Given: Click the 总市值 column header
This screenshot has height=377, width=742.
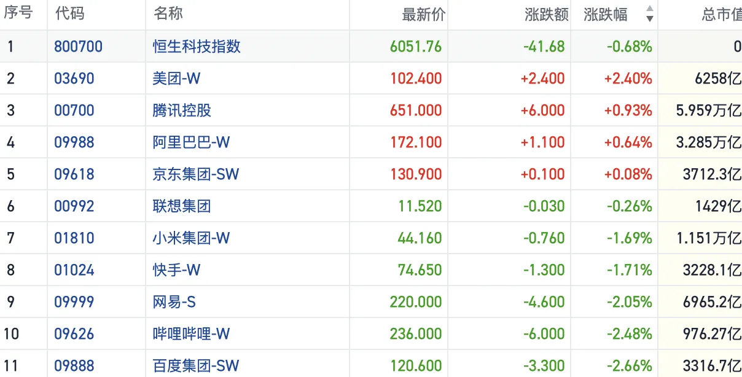Looking at the screenshot, I should [x=721, y=15].
